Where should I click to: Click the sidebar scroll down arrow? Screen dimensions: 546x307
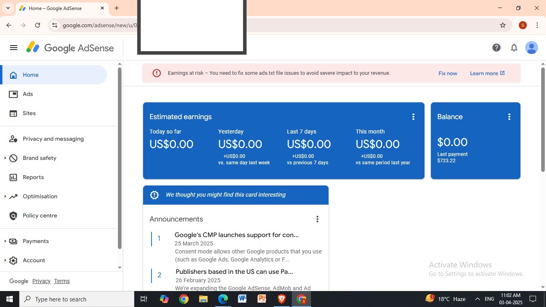click(120, 267)
